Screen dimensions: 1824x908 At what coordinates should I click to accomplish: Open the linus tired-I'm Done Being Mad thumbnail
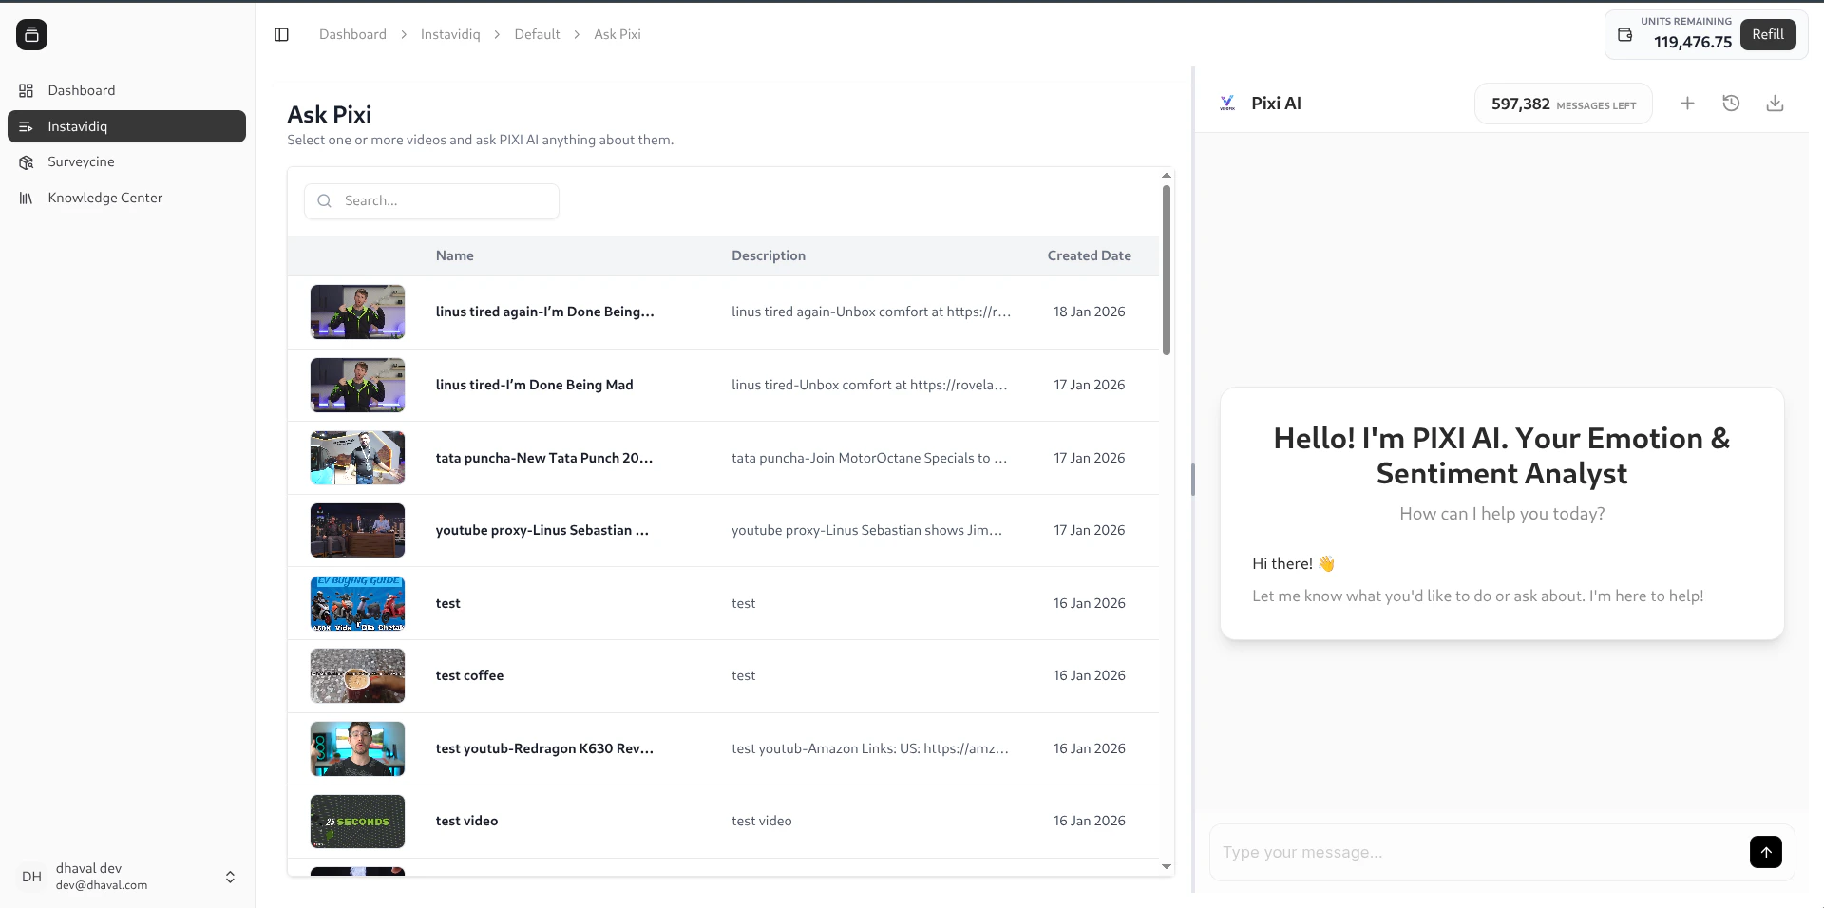pos(356,385)
